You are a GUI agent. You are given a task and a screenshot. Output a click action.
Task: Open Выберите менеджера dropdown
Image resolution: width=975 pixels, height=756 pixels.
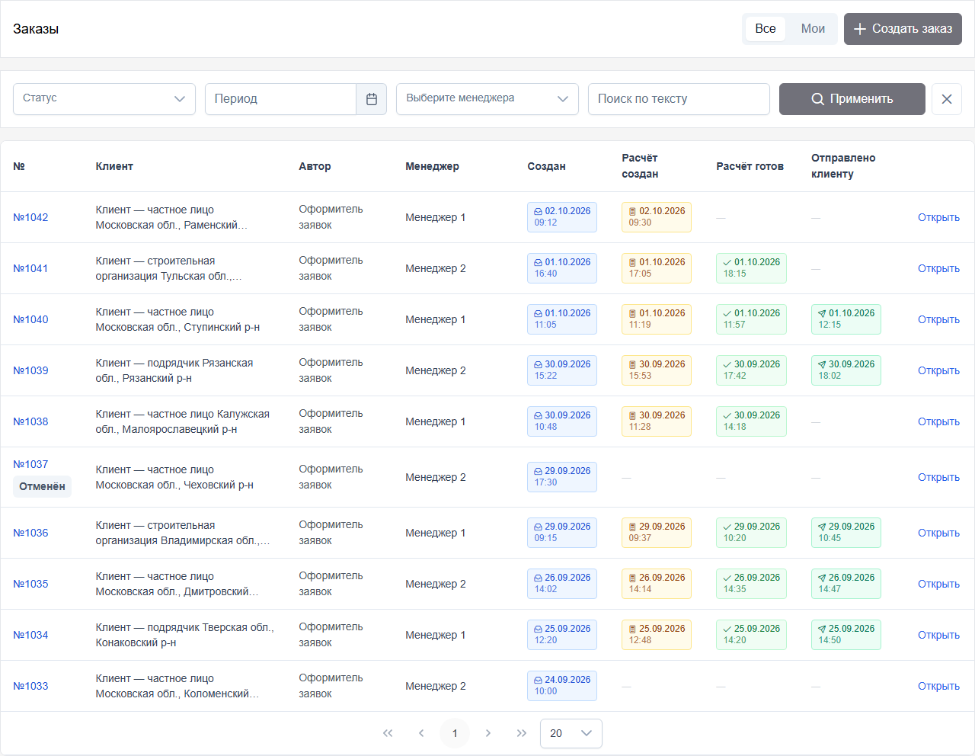click(487, 99)
